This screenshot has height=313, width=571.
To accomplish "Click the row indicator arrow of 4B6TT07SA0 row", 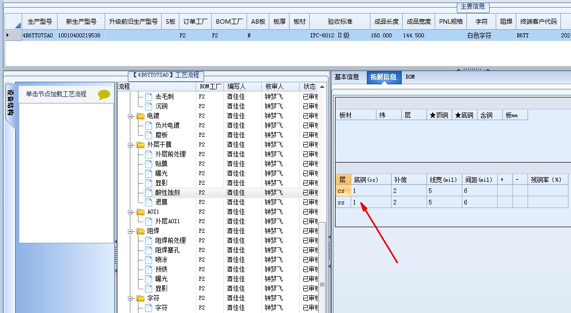I will click(8, 35).
